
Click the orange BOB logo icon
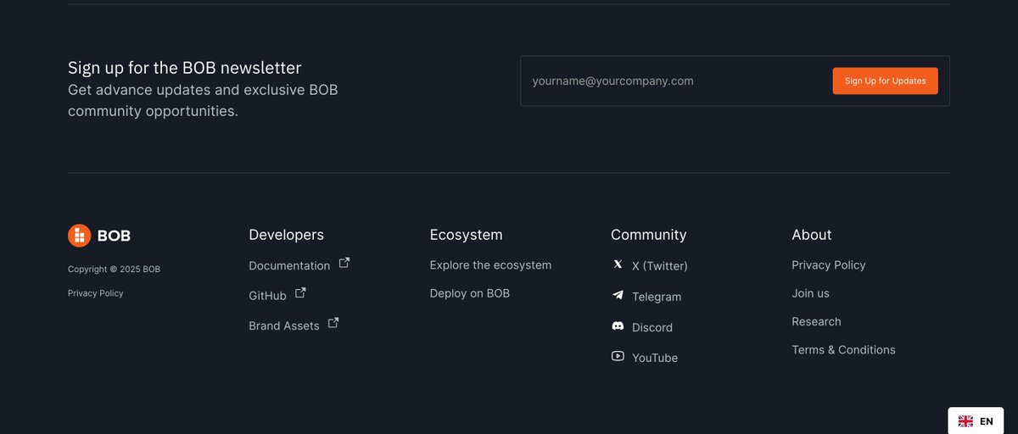(x=79, y=236)
